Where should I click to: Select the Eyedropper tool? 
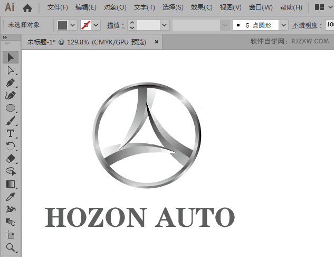pyautogui.click(x=11, y=197)
